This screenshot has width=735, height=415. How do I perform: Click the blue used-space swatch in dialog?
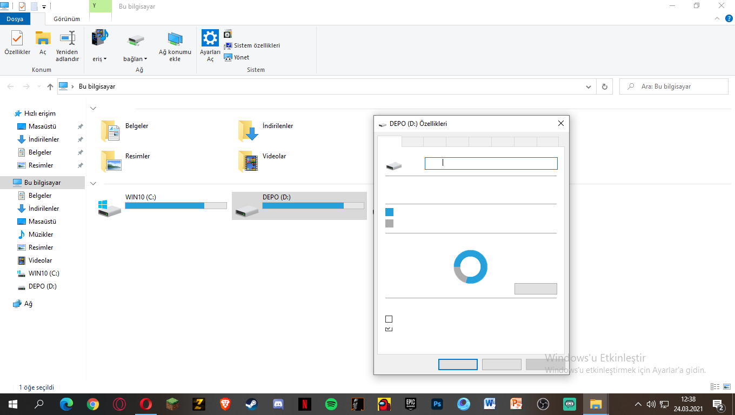pos(389,212)
